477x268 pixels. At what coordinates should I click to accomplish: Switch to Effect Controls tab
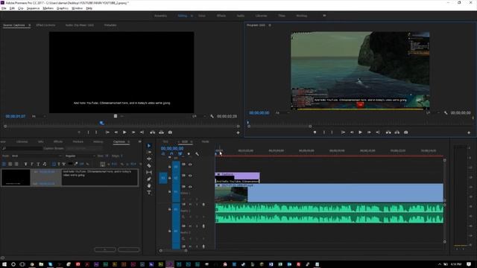click(45, 25)
